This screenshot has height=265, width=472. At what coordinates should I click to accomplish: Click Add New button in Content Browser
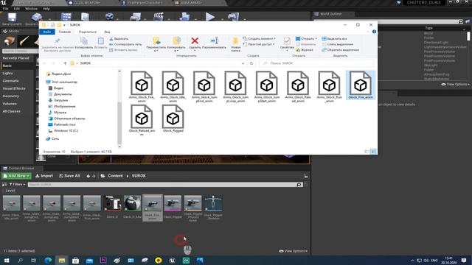[x=16, y=176]
